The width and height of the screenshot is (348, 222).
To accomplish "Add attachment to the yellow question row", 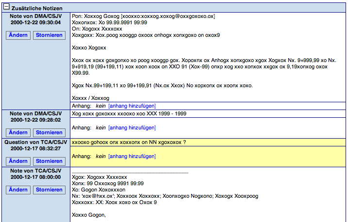I will coord(132,157).
